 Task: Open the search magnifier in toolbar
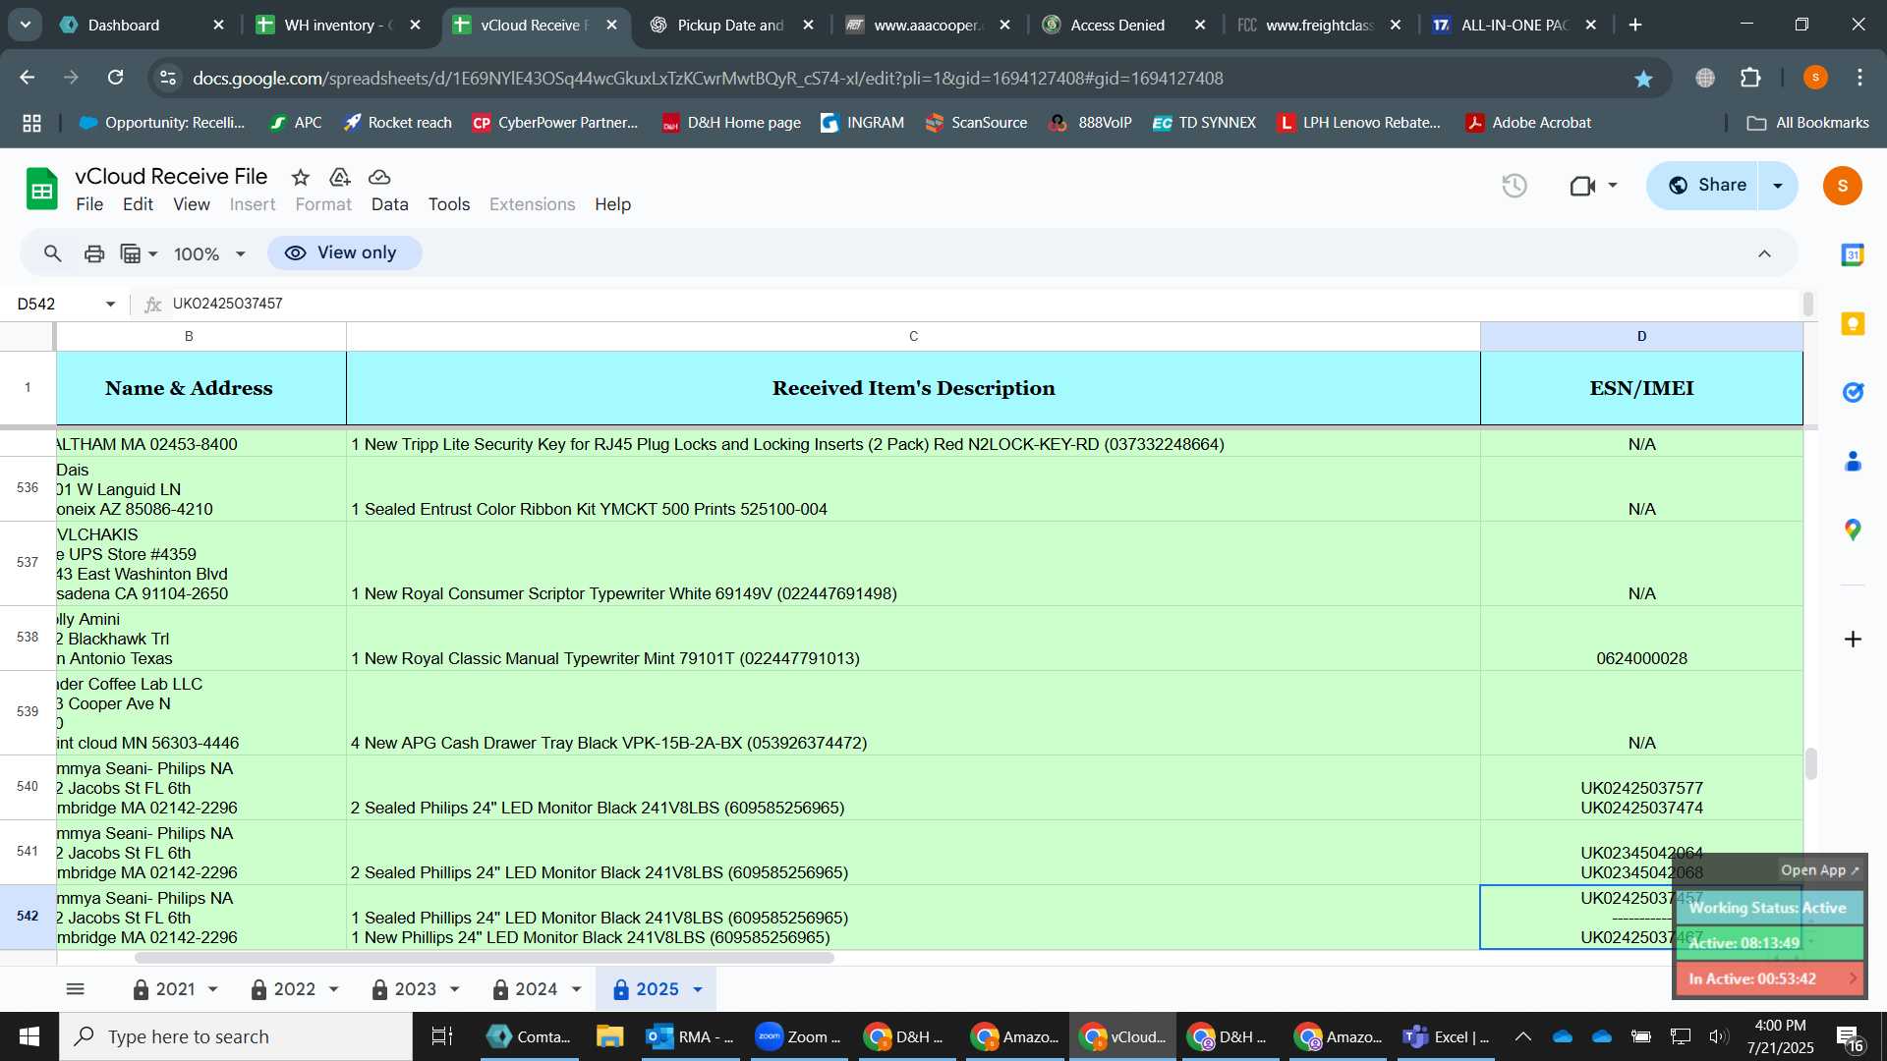(53, 253)
